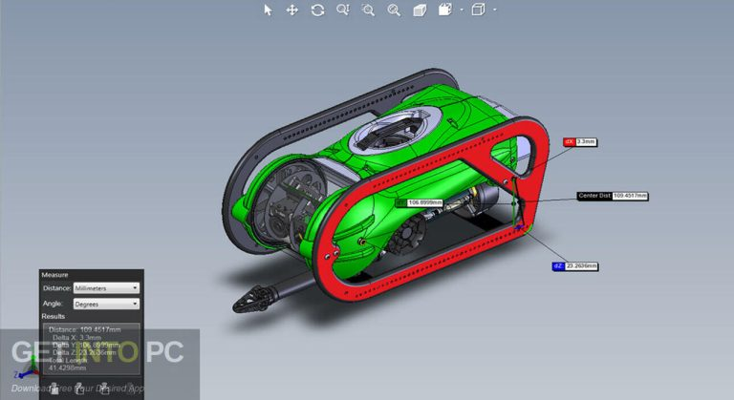Viewport: 734px width, 400px height.
Task: Click the Zoom to Fit magnifier icon
Action: click(343, 10)
